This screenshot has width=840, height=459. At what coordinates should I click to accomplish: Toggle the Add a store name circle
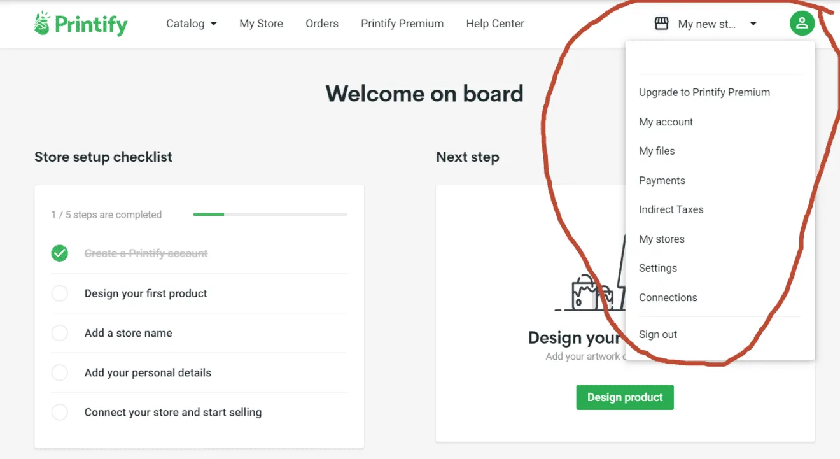(x=60, y=333)
